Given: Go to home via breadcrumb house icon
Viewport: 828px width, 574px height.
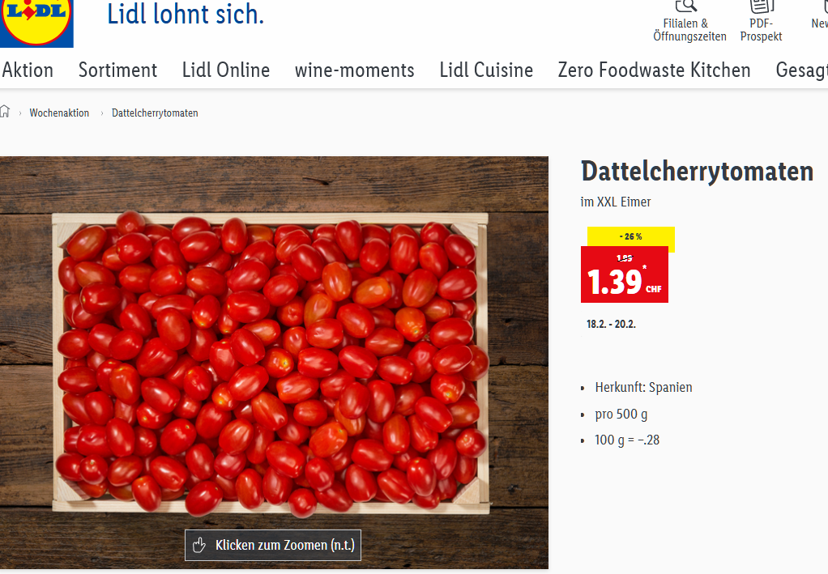Looking at the screenshot, I should (5, 112).
